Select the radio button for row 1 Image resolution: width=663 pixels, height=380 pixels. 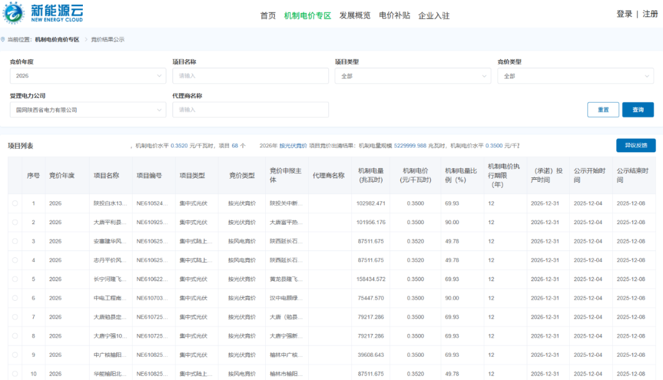(x=15, y=203)
